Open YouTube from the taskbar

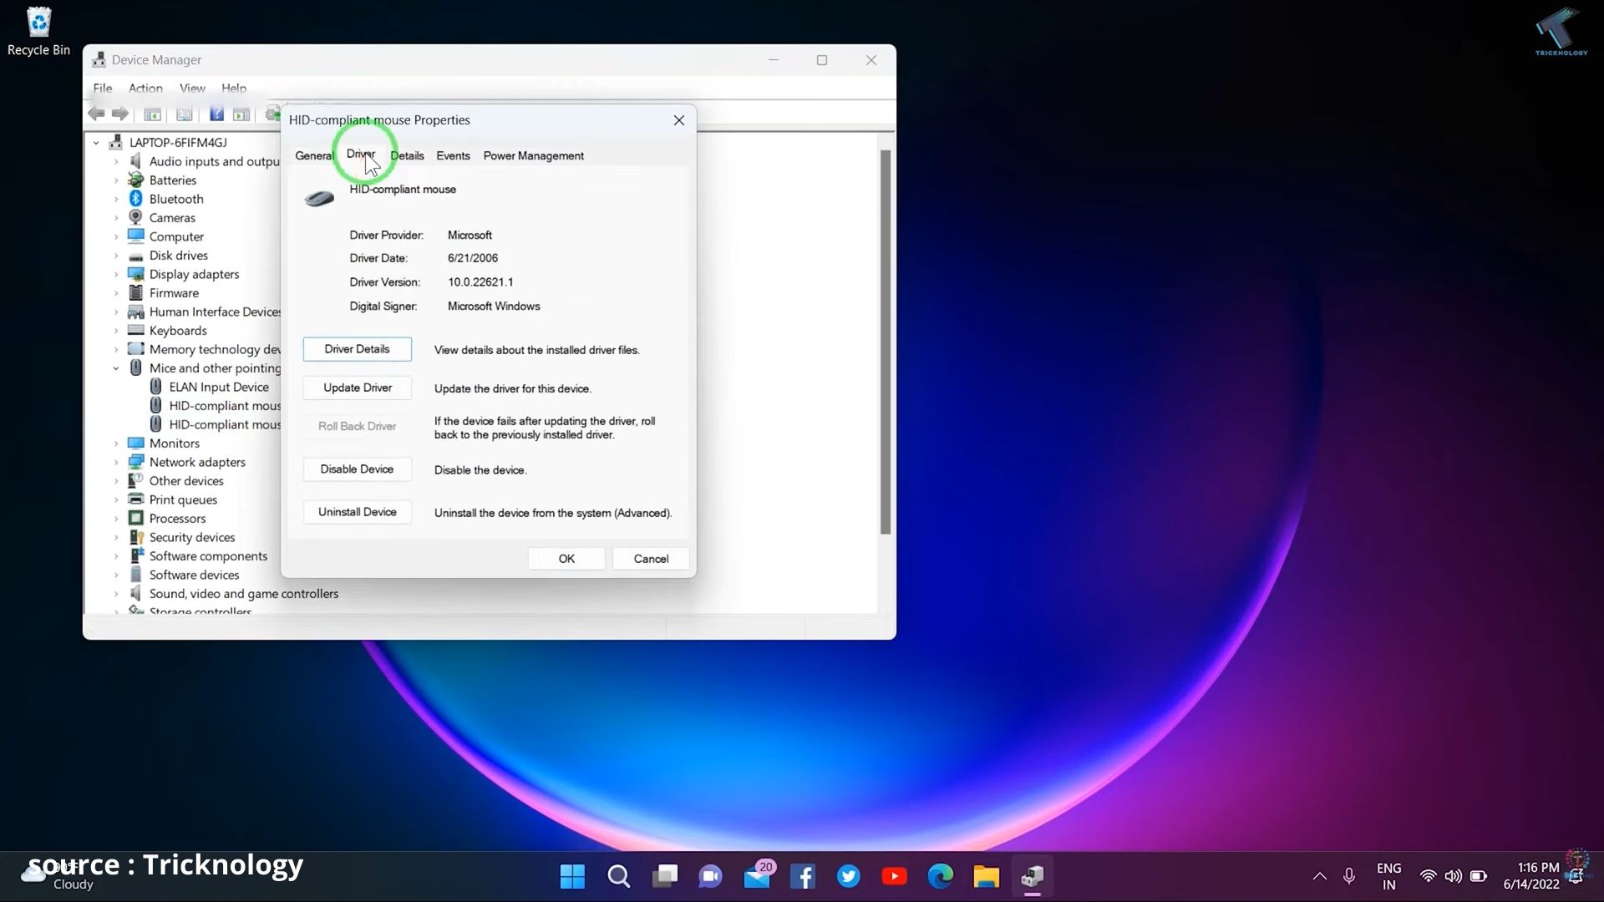[x=894, y=876]
